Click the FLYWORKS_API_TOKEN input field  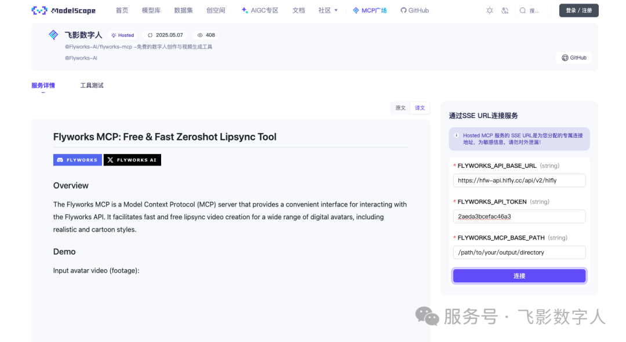(519, 216)
